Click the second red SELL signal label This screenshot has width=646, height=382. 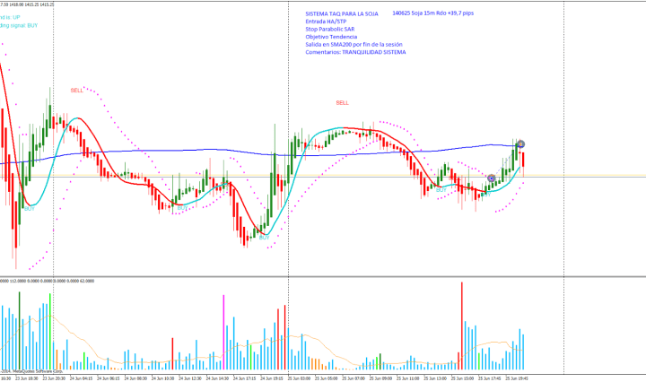coord(342,103)
